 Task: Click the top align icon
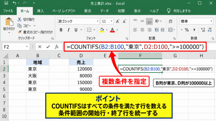click(x=135, y=21)
